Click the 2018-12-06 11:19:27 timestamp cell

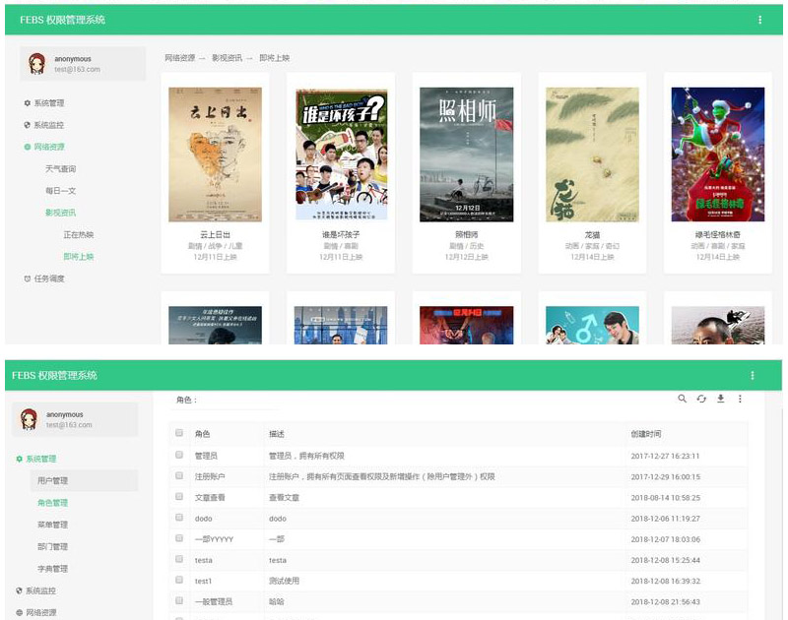pos(666,519)
